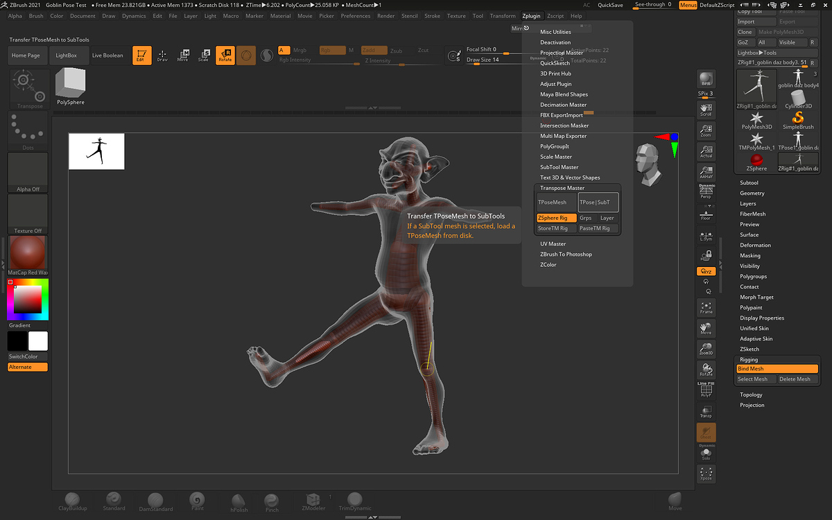Collapse the Rigging section

point(749,360)
